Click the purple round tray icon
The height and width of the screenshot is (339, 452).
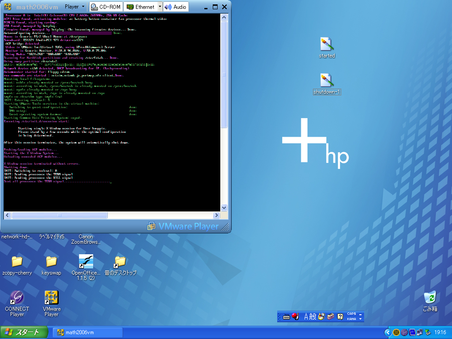[404, 332]
